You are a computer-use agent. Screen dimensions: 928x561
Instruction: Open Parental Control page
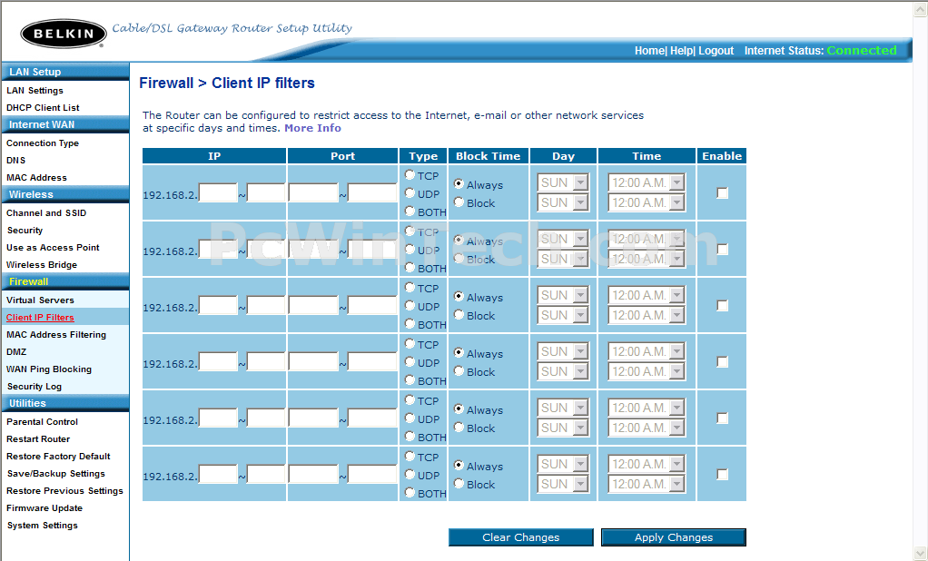point(42,422)
